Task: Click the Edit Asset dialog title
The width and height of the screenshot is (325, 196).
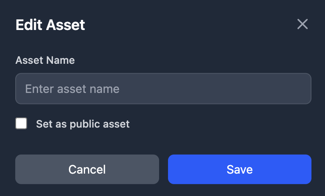Action: 50,25
